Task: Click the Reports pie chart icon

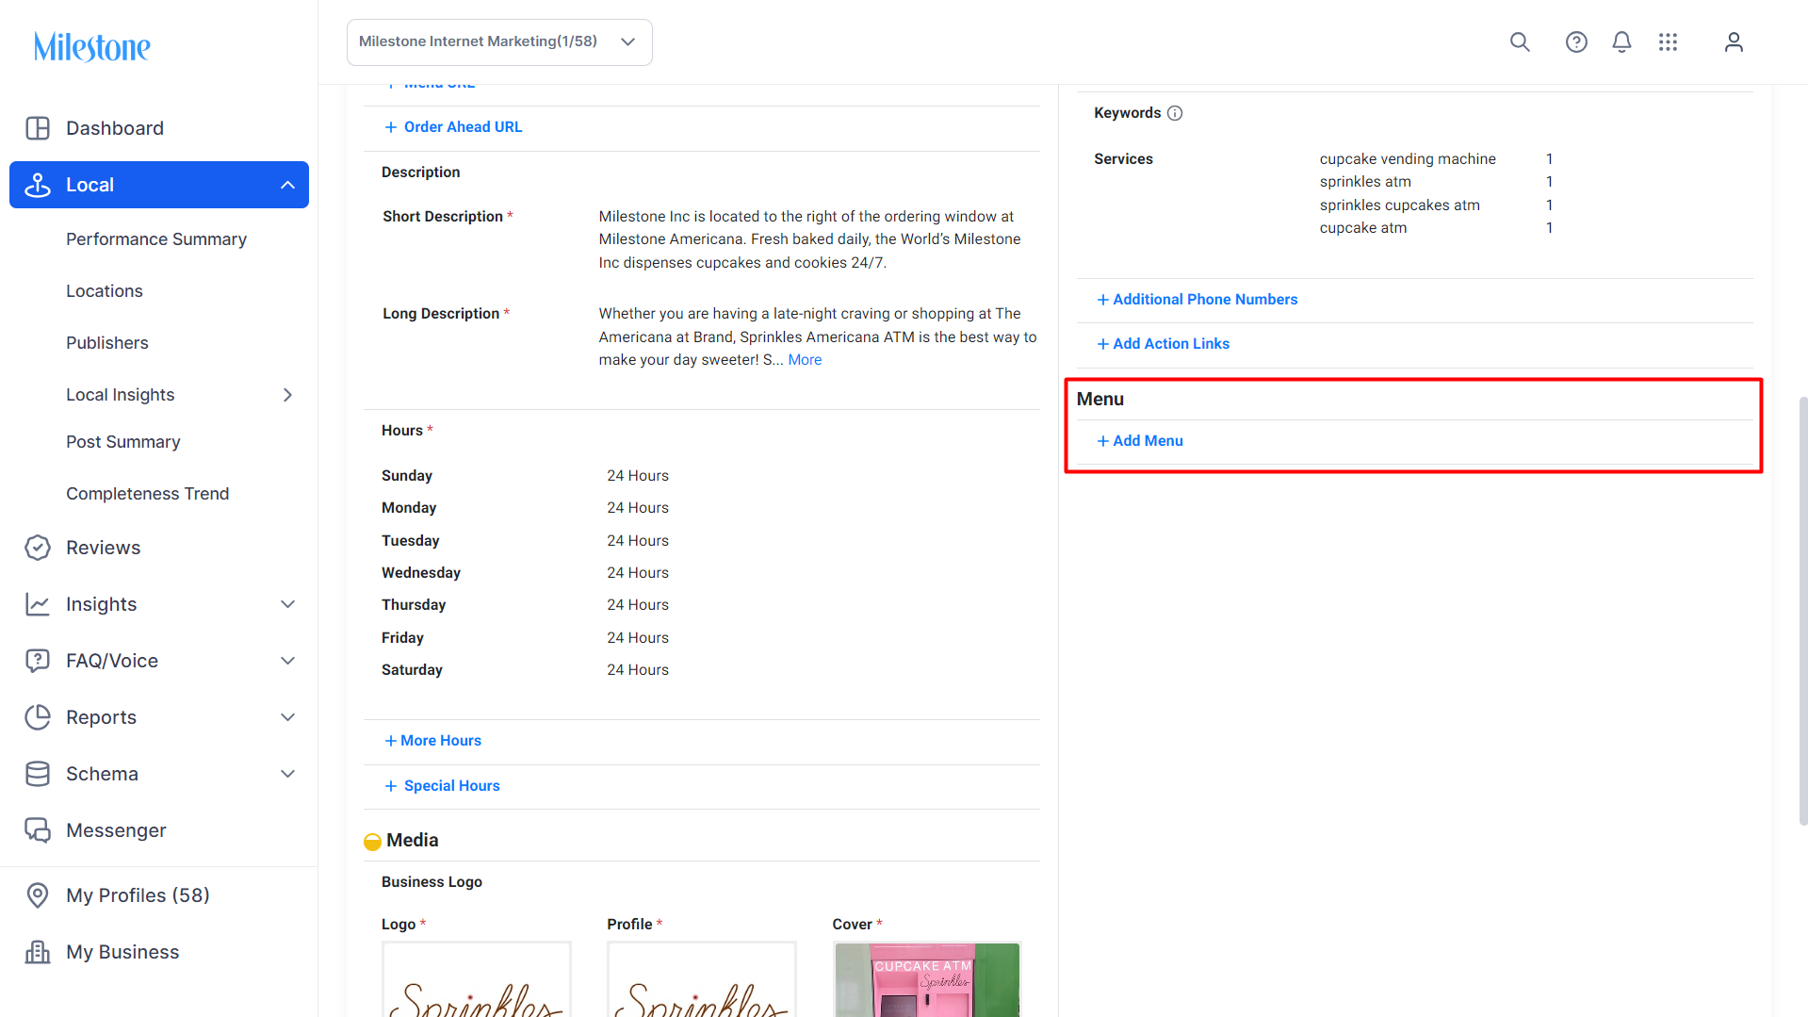Action: coord(38,717)
